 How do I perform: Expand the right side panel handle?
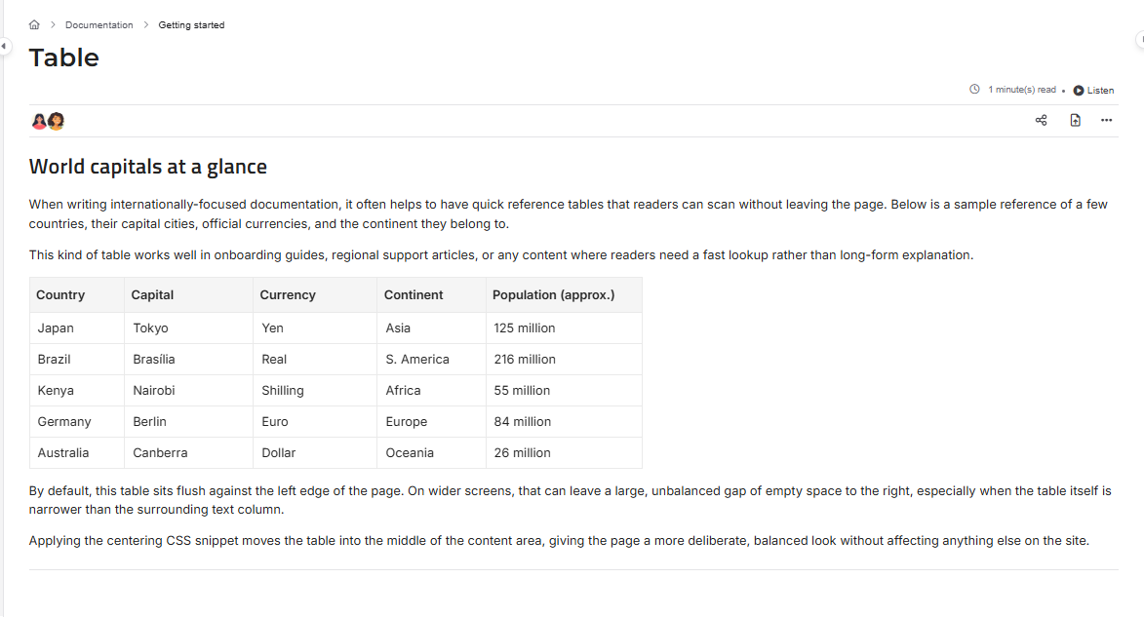tap(1140, 39)
